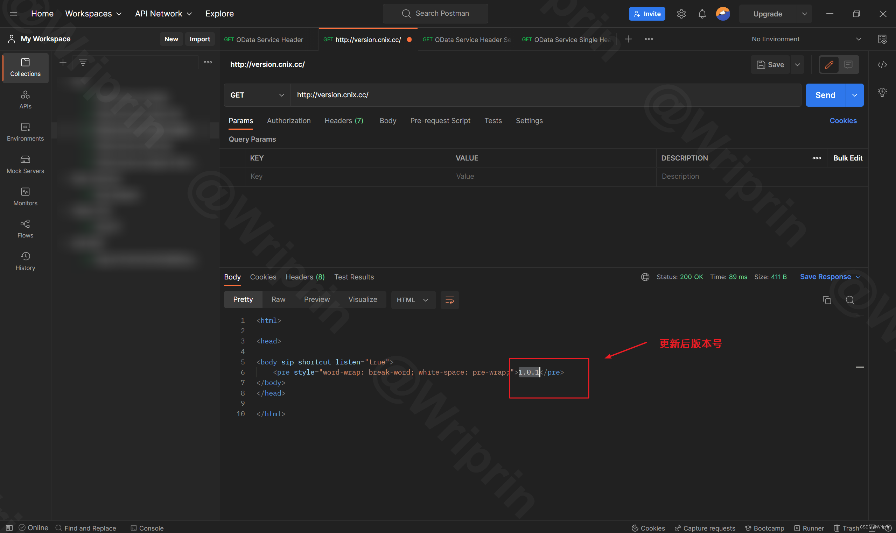Search within the response body
Viewport: 896px width, 533px height.
click(850, 300)
